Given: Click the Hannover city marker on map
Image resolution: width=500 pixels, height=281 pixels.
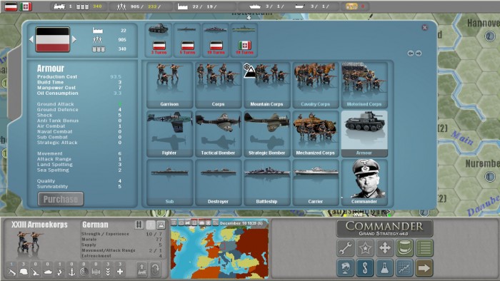Looking at the screenshot, I should click(489, 36).
